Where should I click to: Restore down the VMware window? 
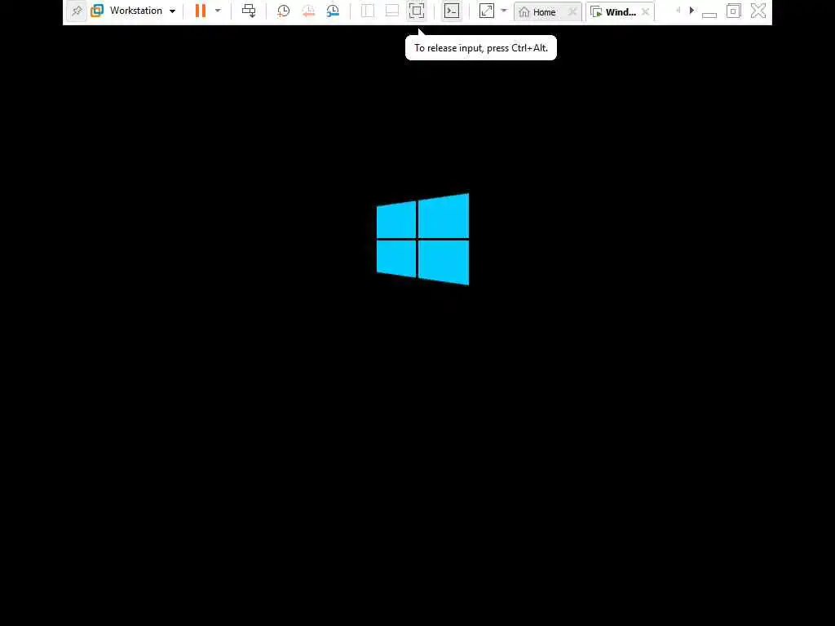[733, 11]
